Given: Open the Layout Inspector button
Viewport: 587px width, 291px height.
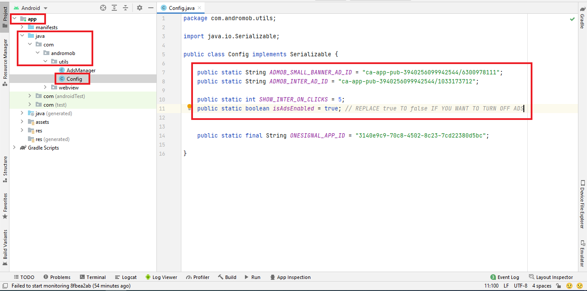Looking at the screenshot, I should pyautogui.click(x=551, y=277).
